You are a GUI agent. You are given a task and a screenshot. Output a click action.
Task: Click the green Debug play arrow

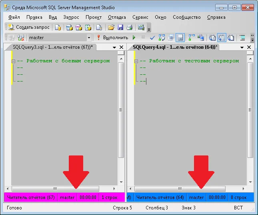[134, 38]
